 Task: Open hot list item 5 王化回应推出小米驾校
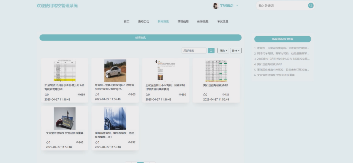282,70
